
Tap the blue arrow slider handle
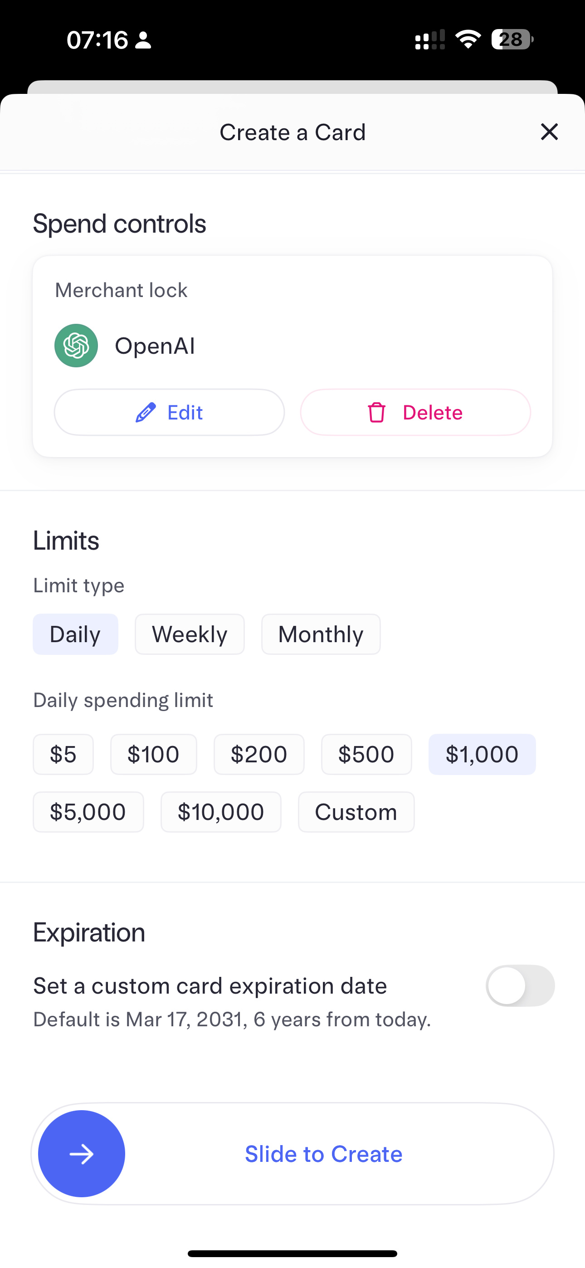click(x=82, y=1154)
